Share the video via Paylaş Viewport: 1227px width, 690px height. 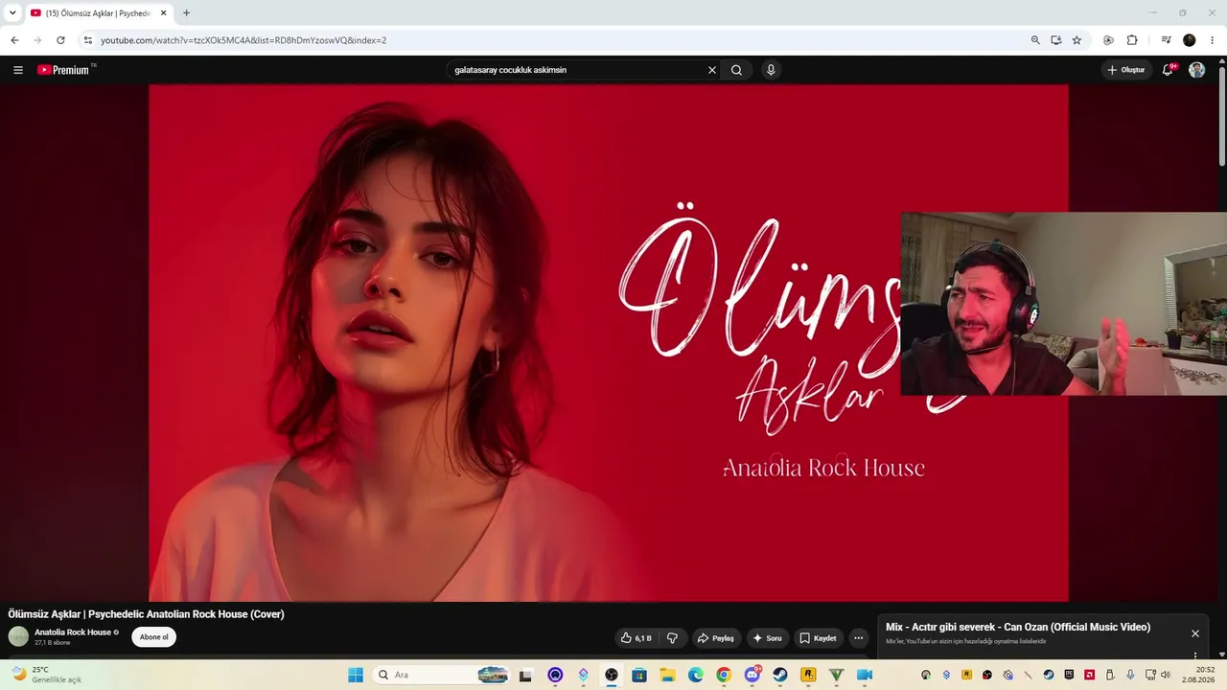tap(715, 638)
